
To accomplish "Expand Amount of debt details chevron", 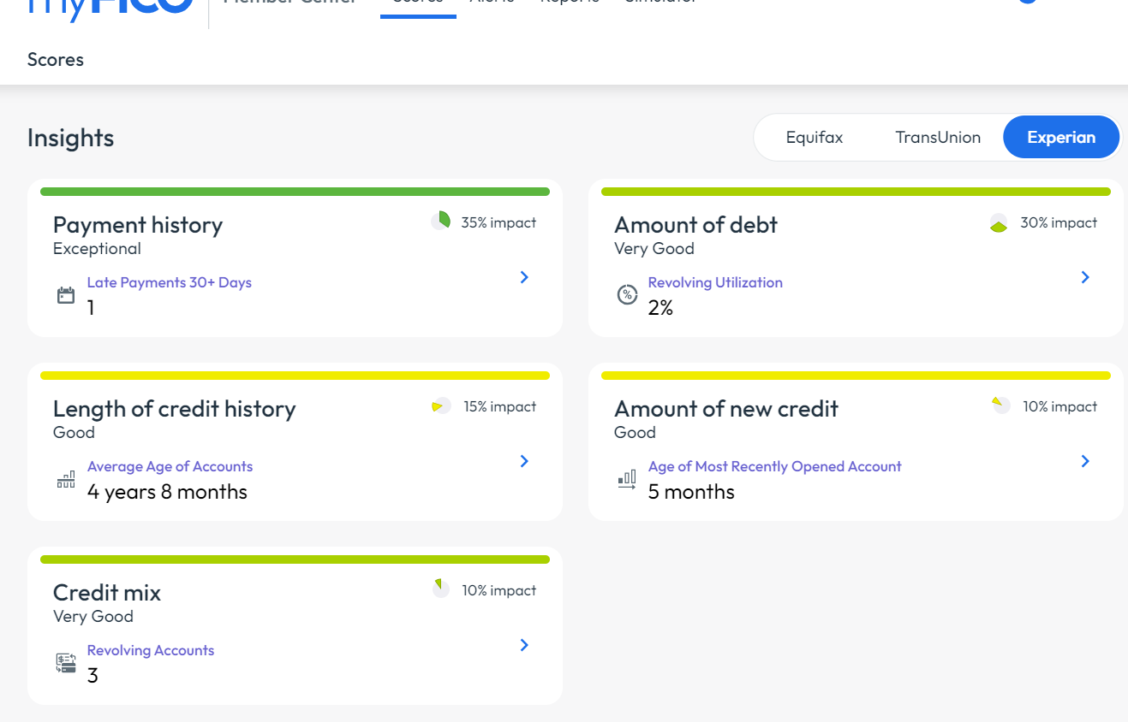I will coord(1085,277).
